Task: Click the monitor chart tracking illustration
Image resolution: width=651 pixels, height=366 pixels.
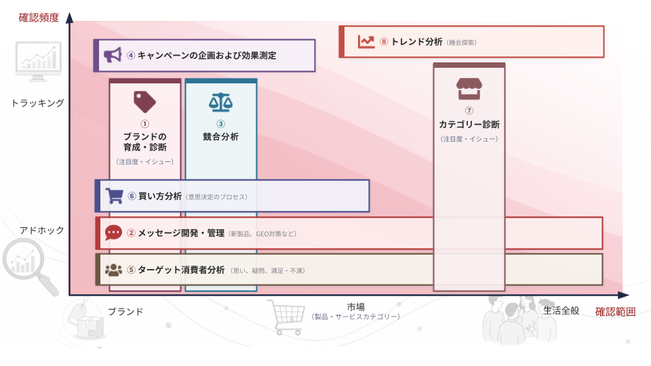Action: click(x=38, y=62)
